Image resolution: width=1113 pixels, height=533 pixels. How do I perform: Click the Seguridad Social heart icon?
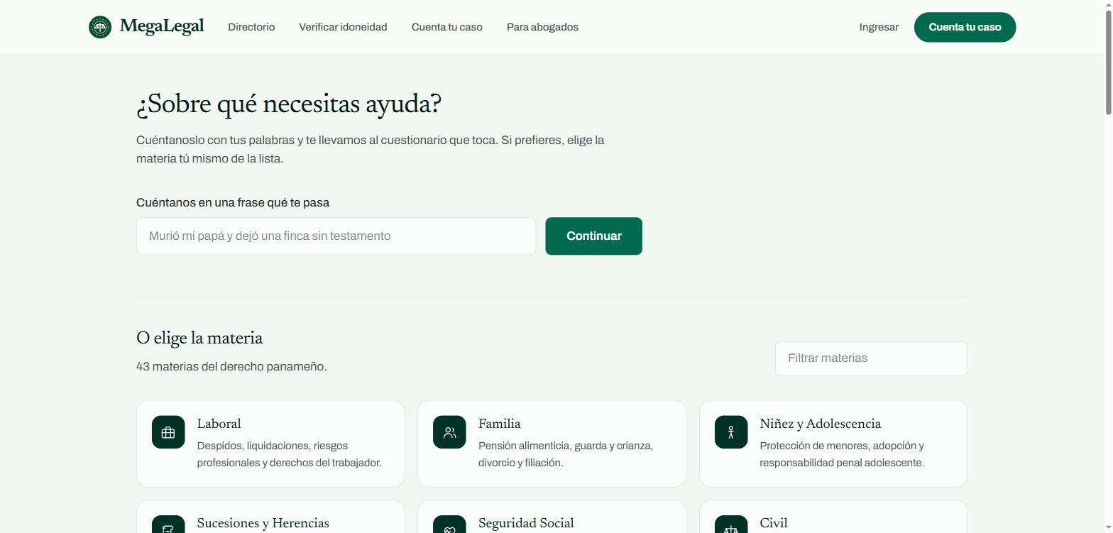(x=449, y=524)
